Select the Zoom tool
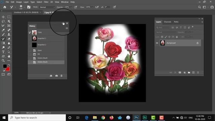 click(x=3, y=61)
